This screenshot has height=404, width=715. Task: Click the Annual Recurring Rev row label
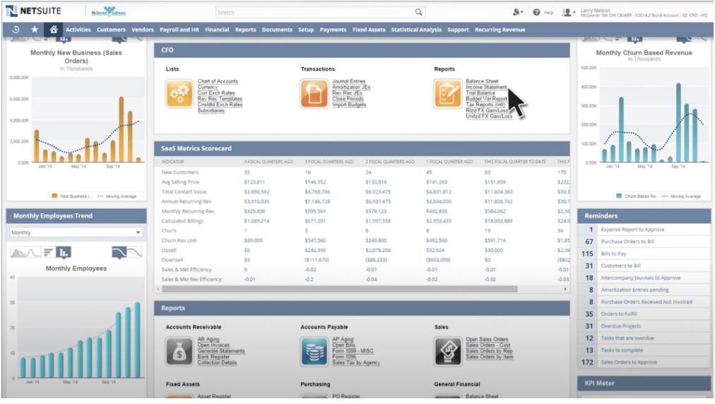pos(187,201)
